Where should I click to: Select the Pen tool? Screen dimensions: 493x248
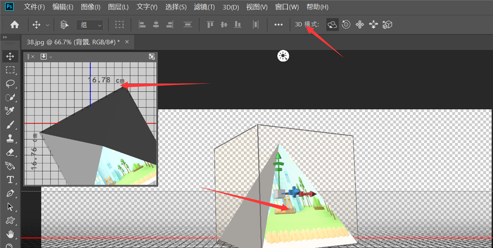coord(10,193)
